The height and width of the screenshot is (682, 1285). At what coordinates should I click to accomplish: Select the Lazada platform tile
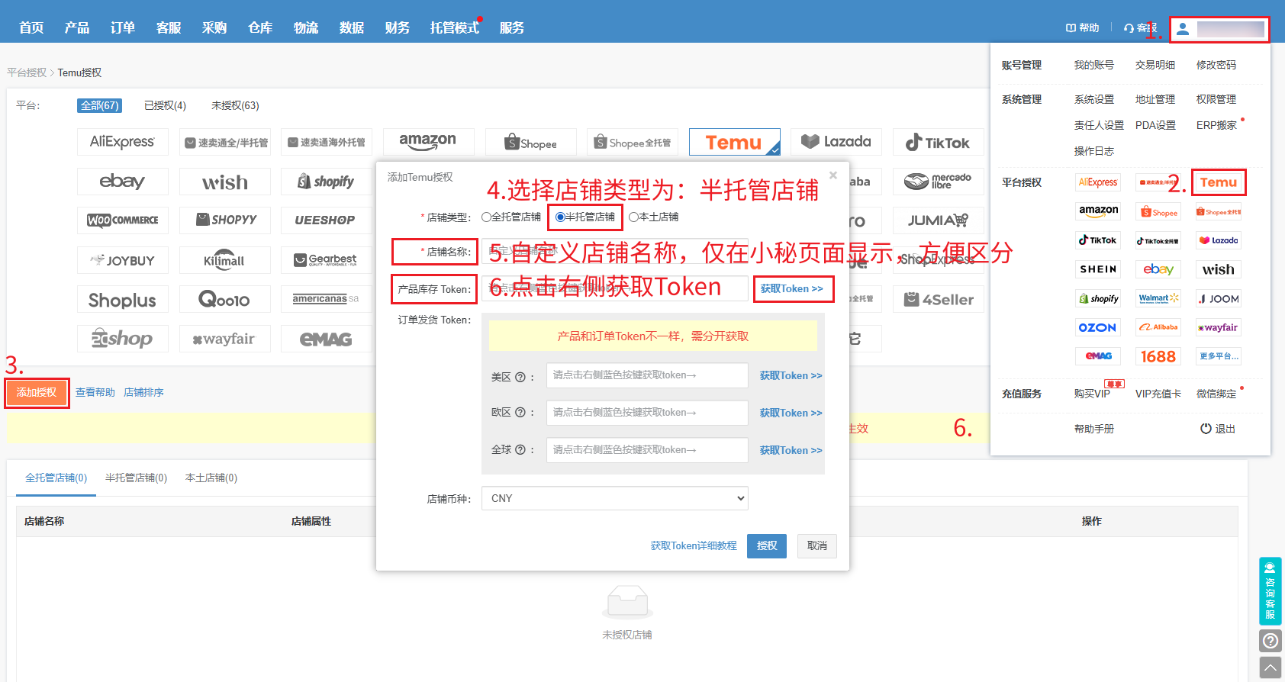pos(836,142)
